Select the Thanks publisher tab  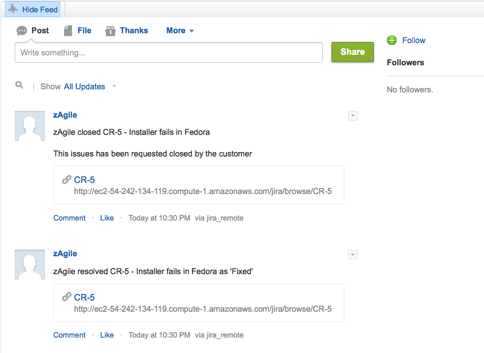[x=133, y=31]
